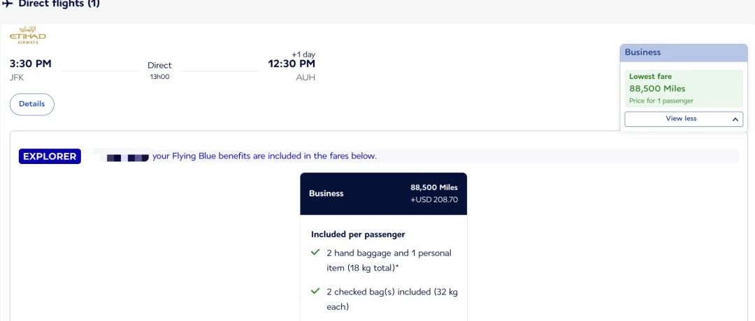
Task: Click the green checkmark beside hand baggage
Action: pyautogui.click(x=315, y=253)
